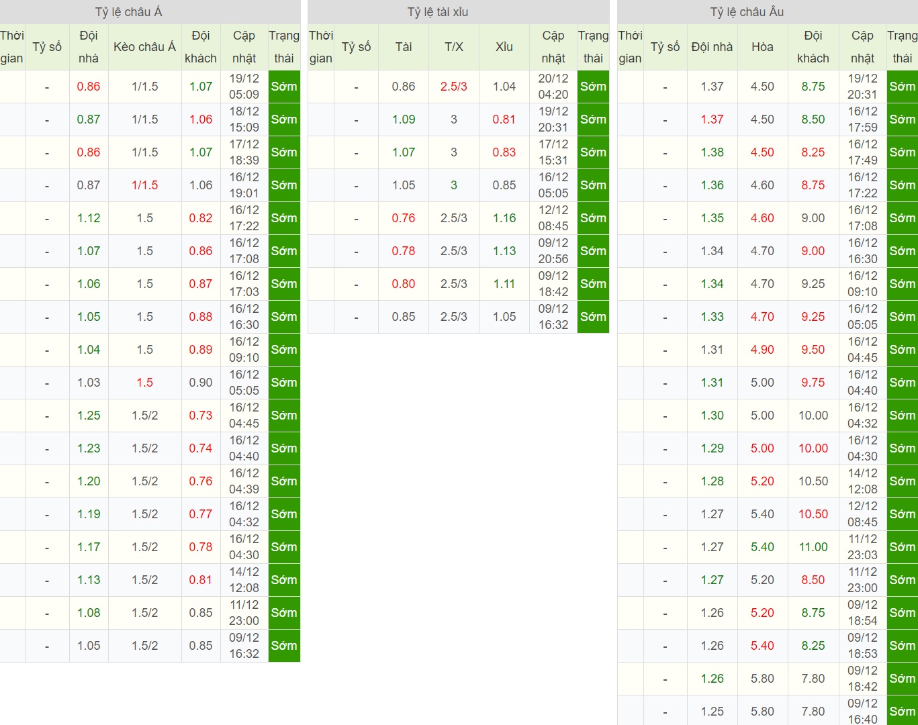Screen dimensions: 918x725
Task: Click red 1.5 handicap in the 16/12 05:05 row
Action: pos(145,383)
